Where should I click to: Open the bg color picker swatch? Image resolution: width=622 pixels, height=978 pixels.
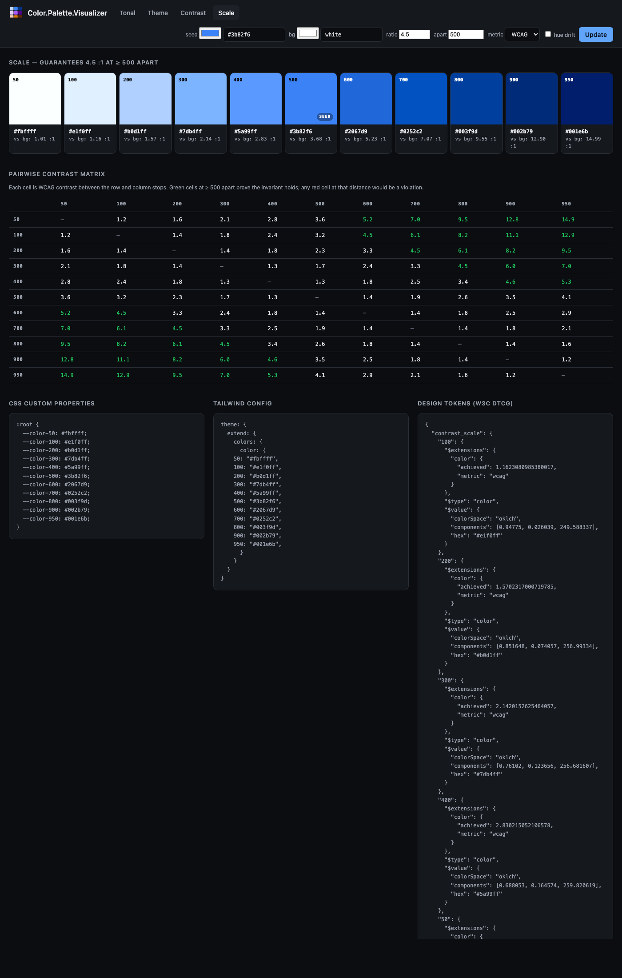point(307,34)
